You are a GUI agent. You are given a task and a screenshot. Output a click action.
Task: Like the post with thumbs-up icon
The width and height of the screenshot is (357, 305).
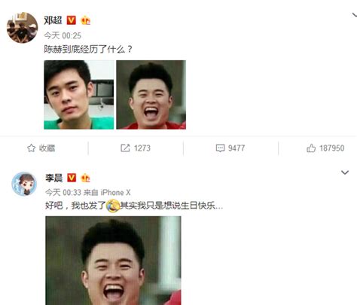[311, 148]
